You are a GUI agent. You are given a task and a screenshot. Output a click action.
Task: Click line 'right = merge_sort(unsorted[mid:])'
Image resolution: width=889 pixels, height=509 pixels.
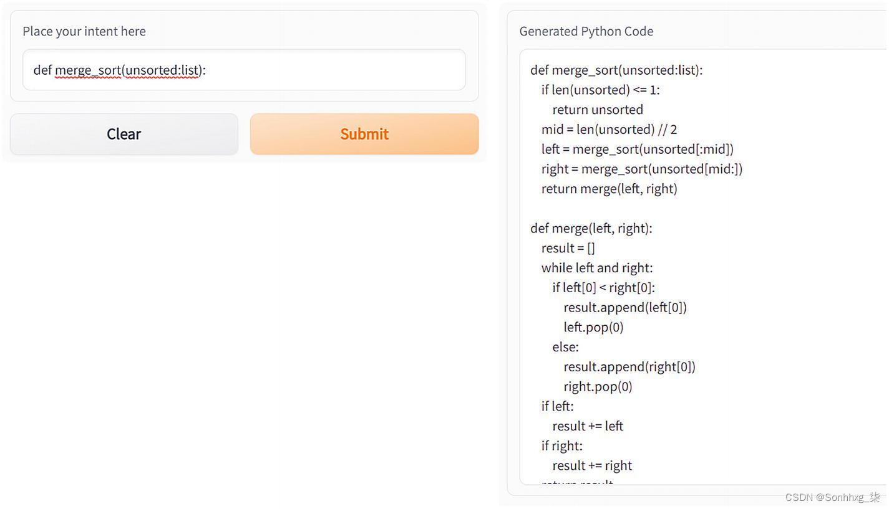(x=641, y=169)
